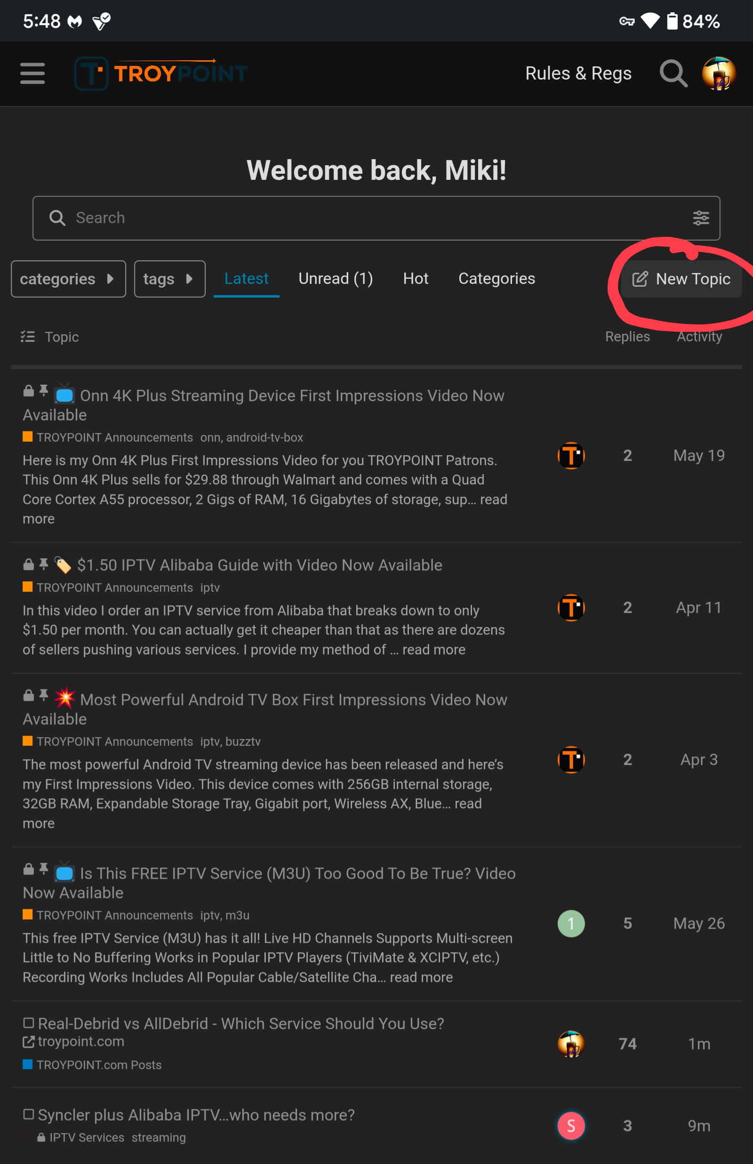The width and height of the screenshot is (753, 1164).
Task: Sort topics by Replies column
Action: 627,337
